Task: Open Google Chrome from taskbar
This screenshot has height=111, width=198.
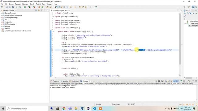Action: coord(64,109)
